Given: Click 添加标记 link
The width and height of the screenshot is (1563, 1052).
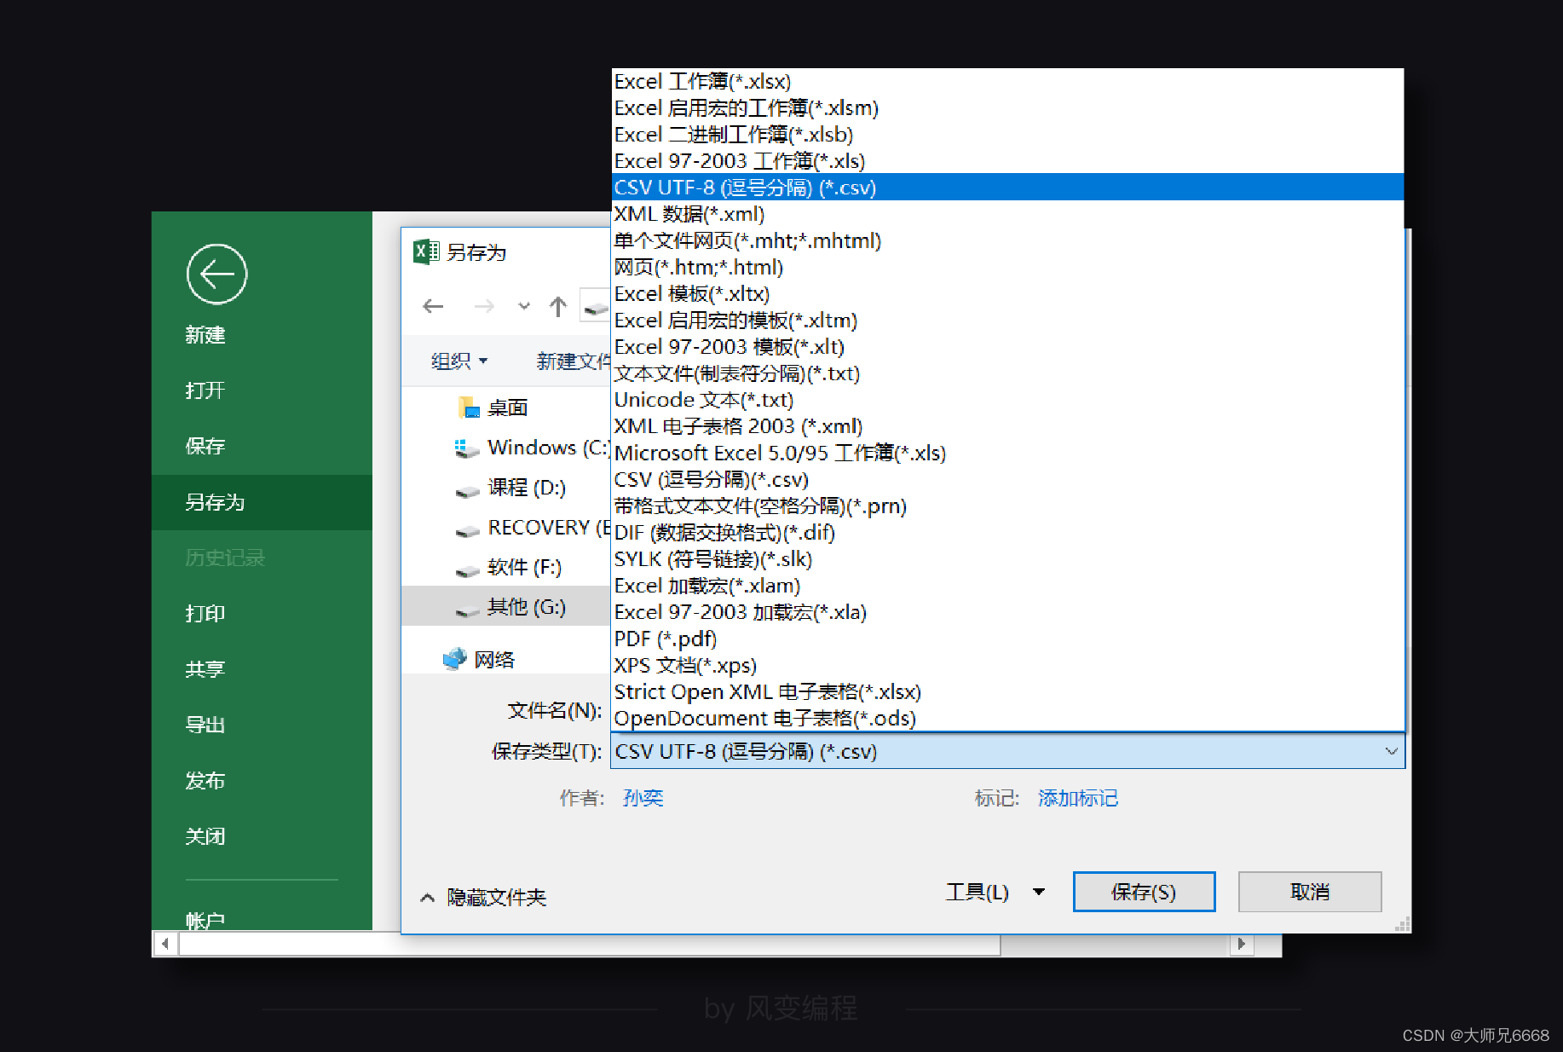Looking at the screenshot, I should click(x=1078, y=798).
